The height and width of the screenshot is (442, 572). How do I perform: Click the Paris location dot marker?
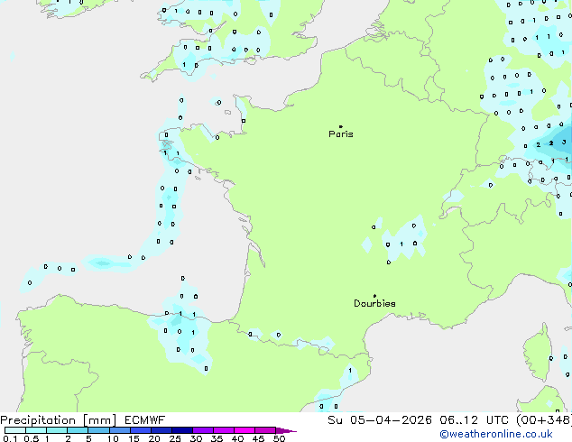(341, 126)
